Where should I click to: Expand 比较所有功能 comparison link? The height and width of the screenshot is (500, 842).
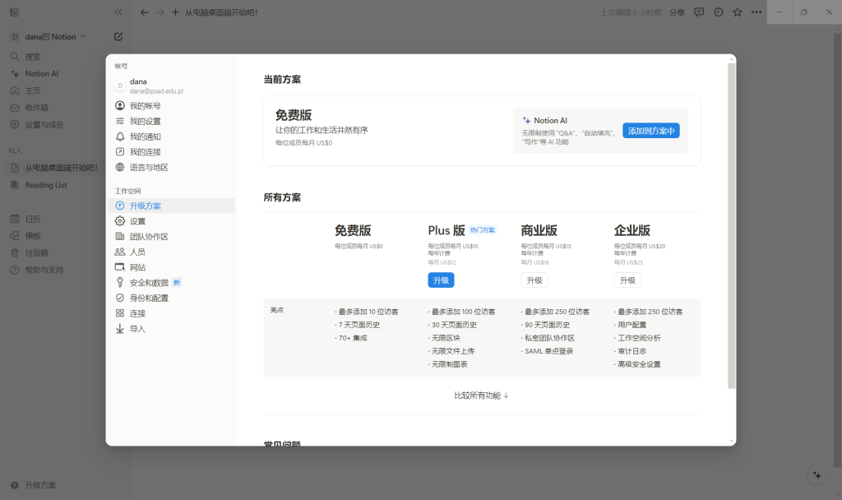click(x=482, y=396)
